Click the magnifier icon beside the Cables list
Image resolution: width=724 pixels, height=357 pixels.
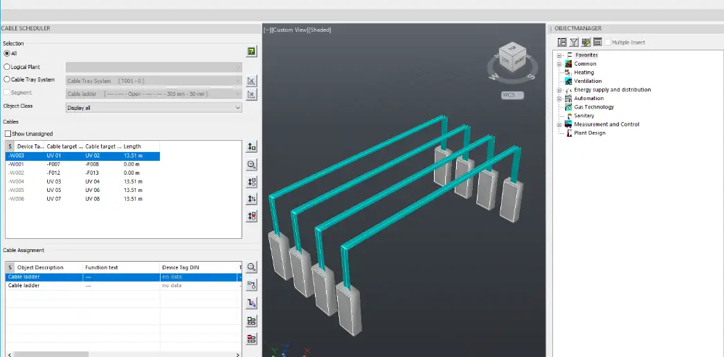click(252, 164)
